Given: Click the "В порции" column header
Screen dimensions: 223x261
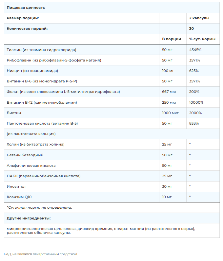Looking at the screenshot, I should [172, 39].
